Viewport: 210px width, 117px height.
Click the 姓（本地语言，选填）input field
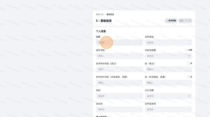click(x=168, y=83)
